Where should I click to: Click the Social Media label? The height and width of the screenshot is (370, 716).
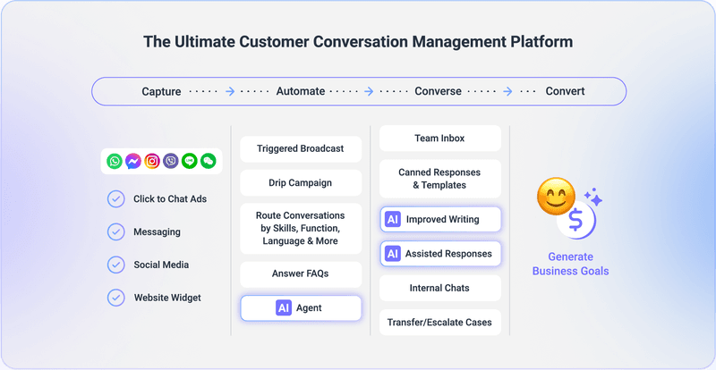click(x=161, y=265)
